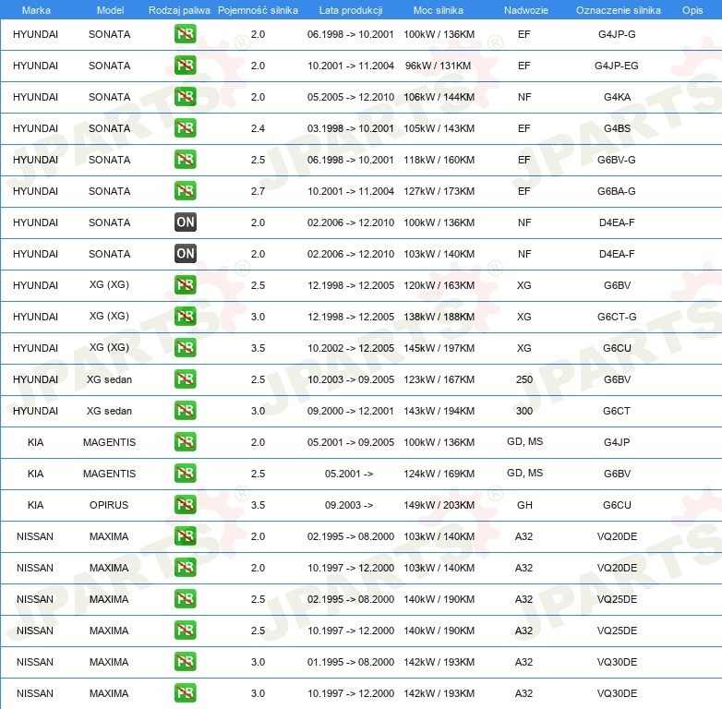Screen dimensions: 722x709
Task: Click production years 05.2001 -> 09.2005
Action: coord(351,442)
